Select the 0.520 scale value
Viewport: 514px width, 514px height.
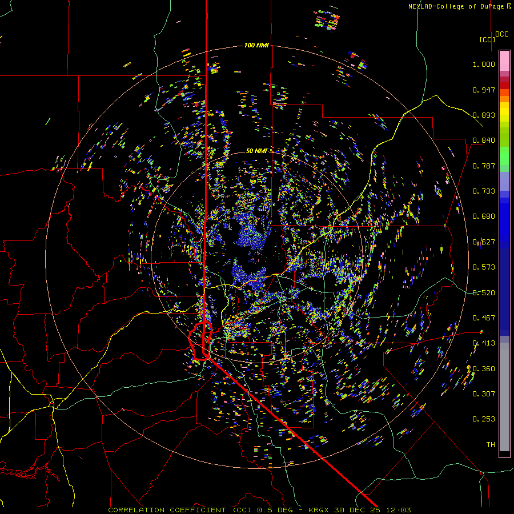pyautogui.click(x=484, y=293)
